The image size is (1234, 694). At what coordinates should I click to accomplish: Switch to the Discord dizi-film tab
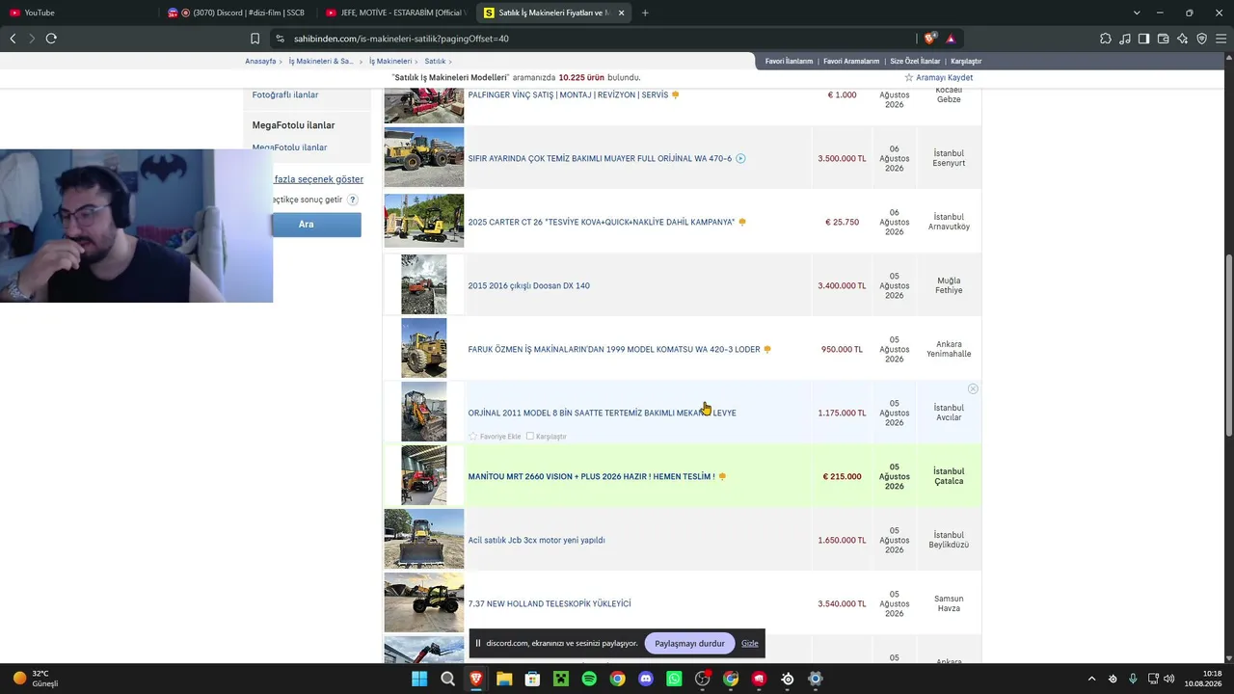[236, 13]
